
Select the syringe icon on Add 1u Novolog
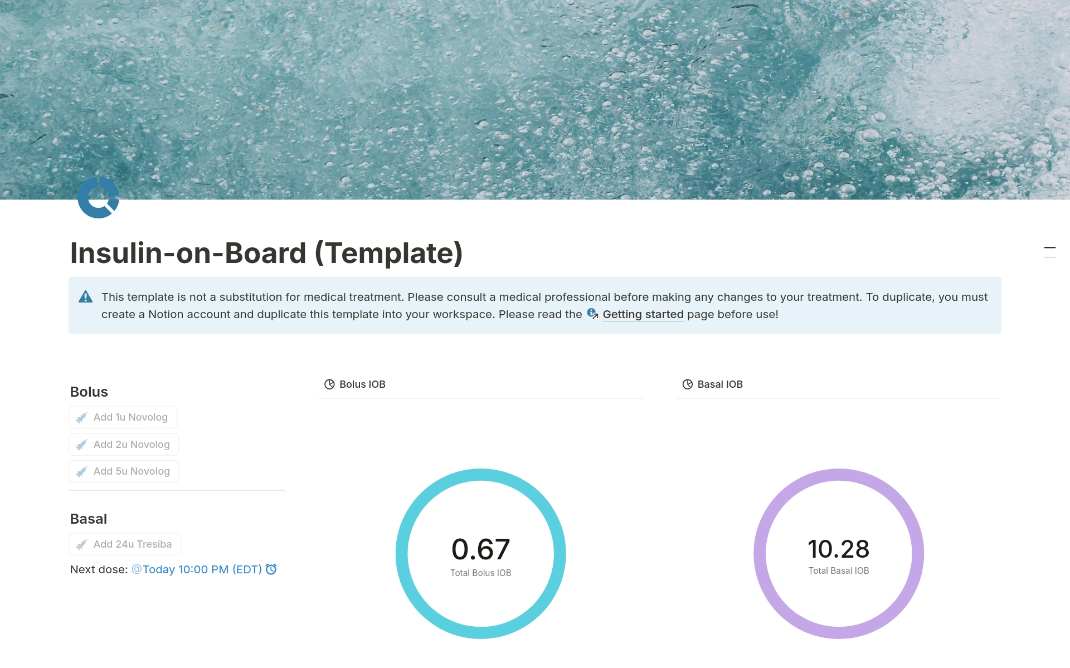[82, 417]
